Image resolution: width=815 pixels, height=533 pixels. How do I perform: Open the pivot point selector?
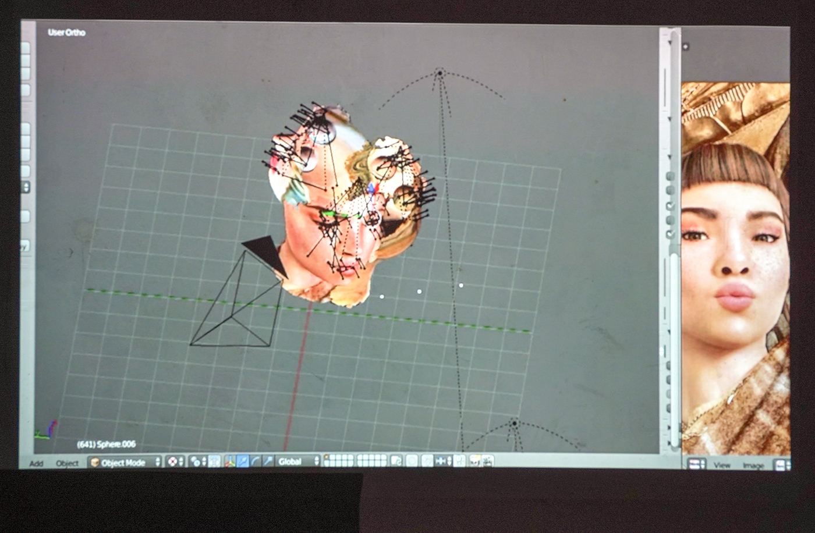coord(197,462)
